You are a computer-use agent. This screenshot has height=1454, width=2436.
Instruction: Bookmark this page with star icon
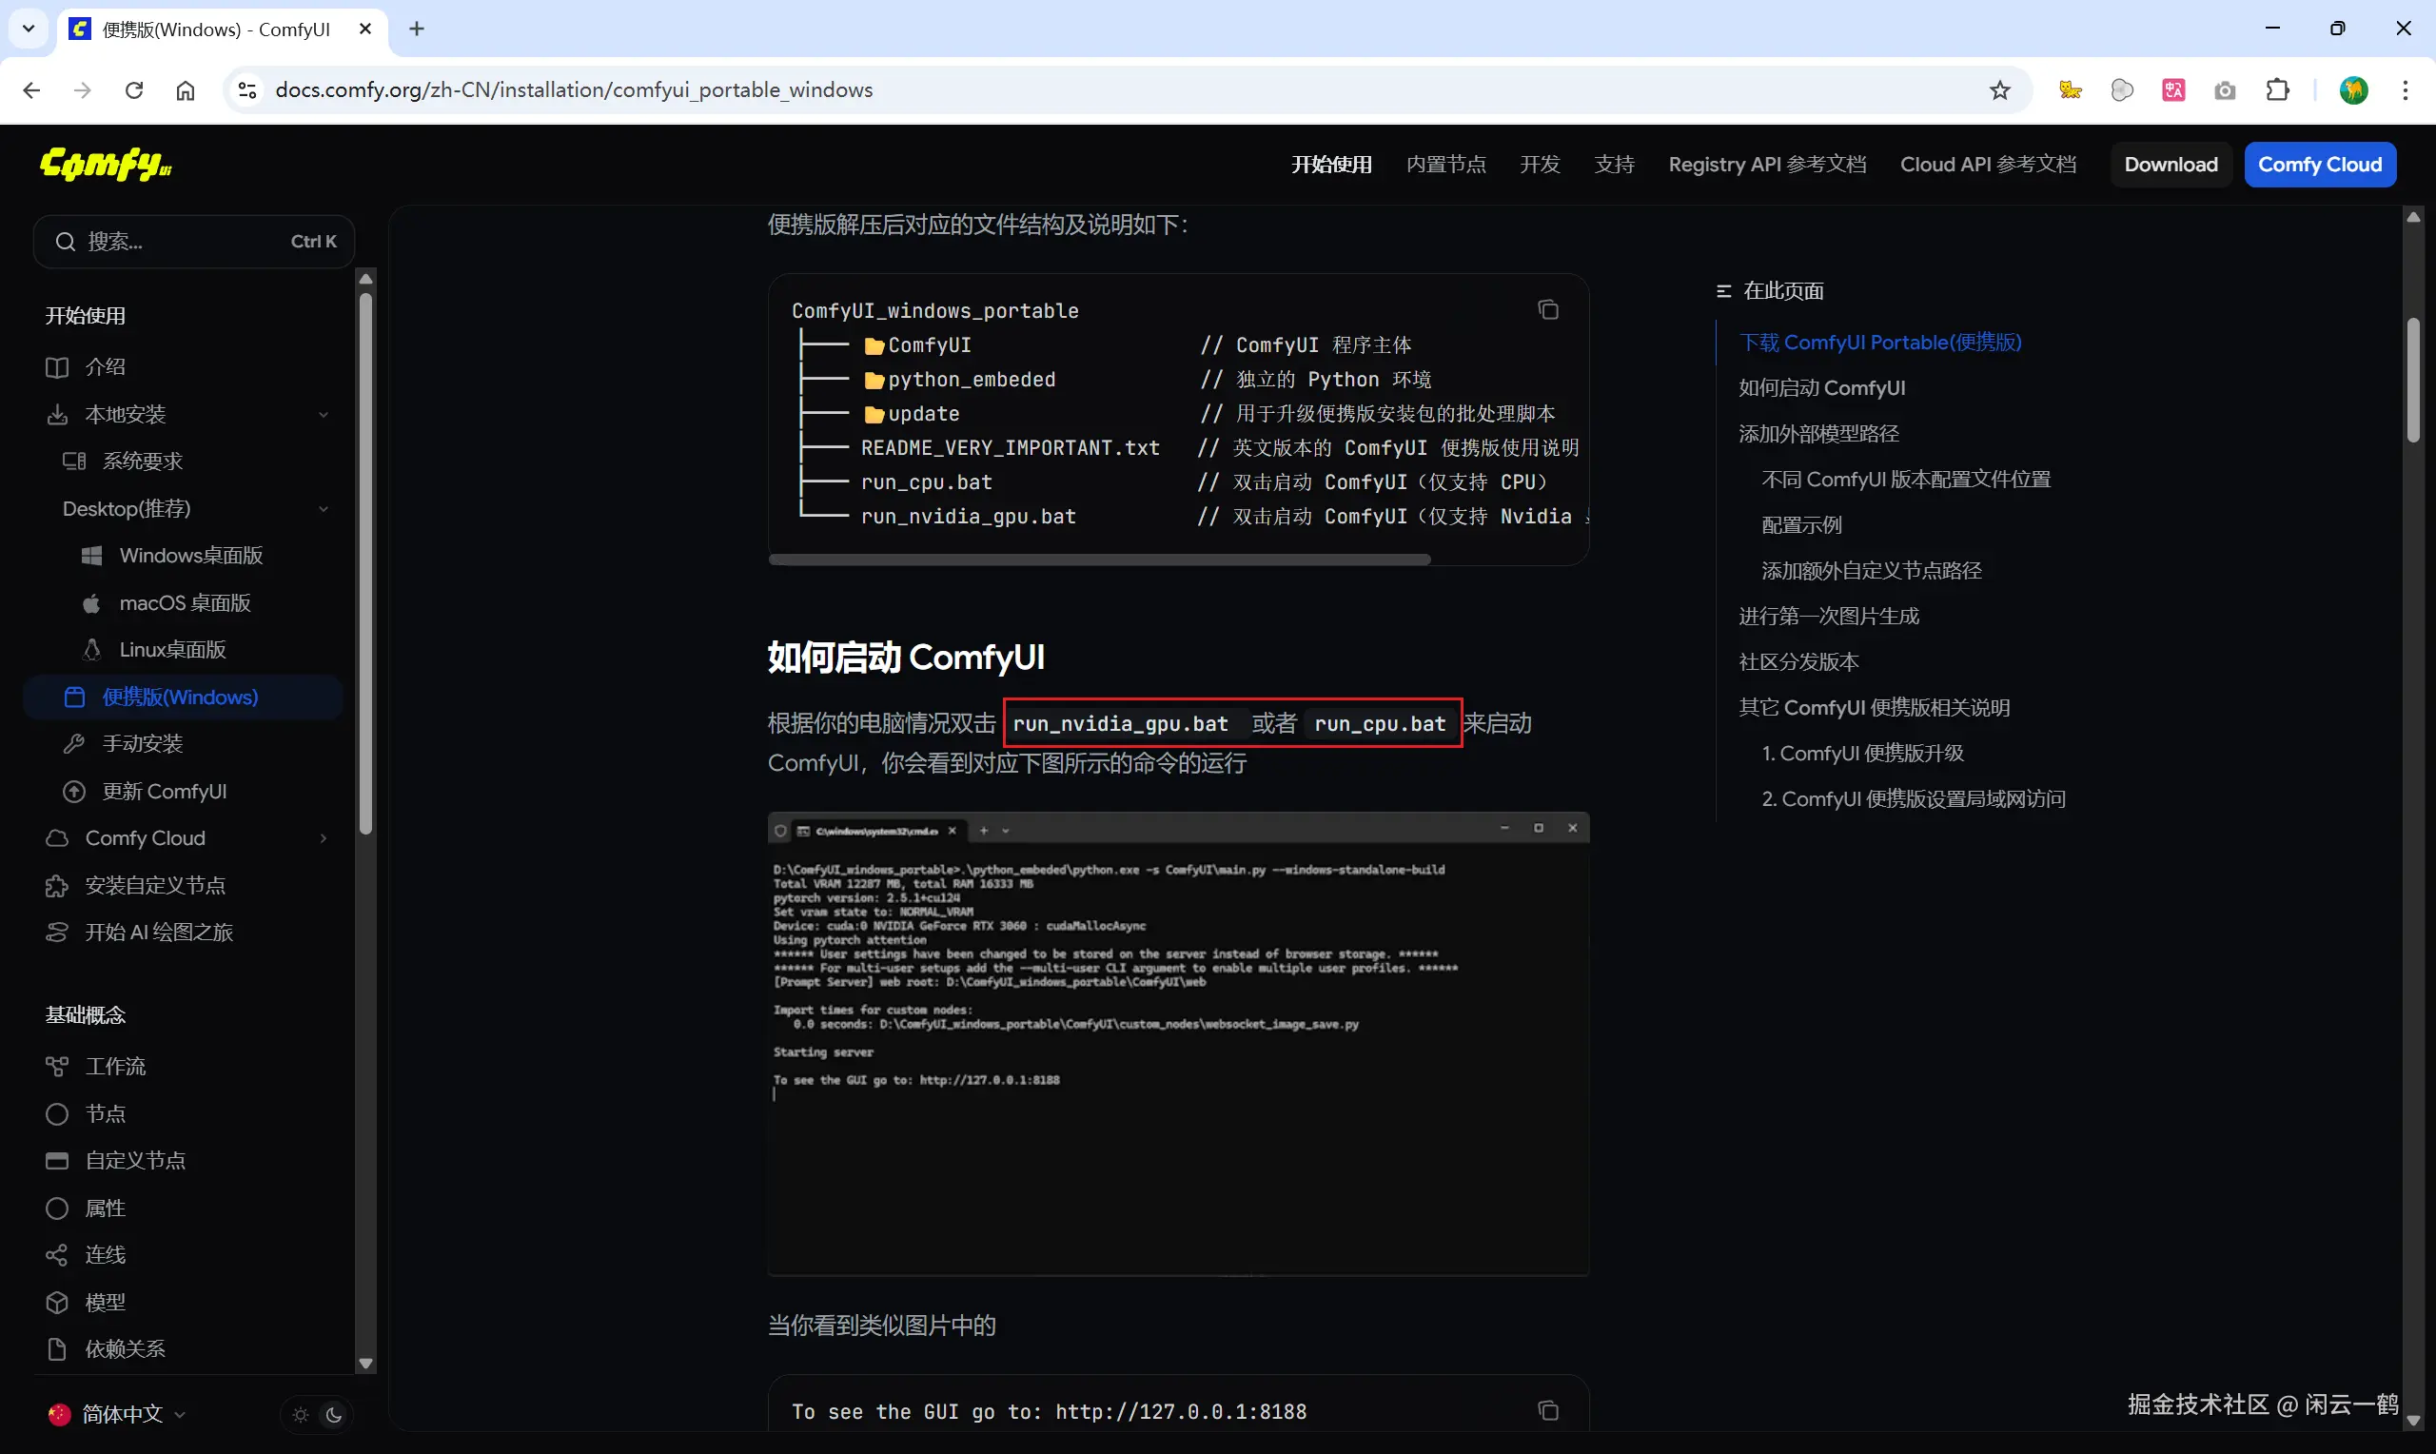coord(1999,90)
